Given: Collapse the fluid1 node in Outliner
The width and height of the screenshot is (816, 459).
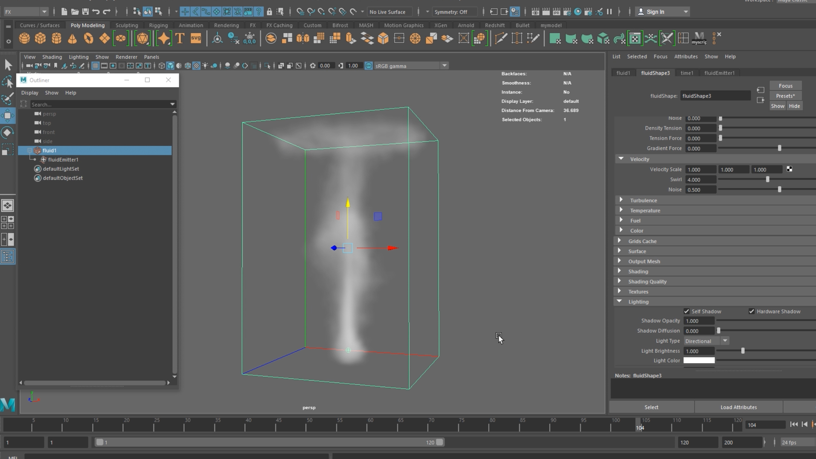Looking at the screenshot, I should 30,150.
